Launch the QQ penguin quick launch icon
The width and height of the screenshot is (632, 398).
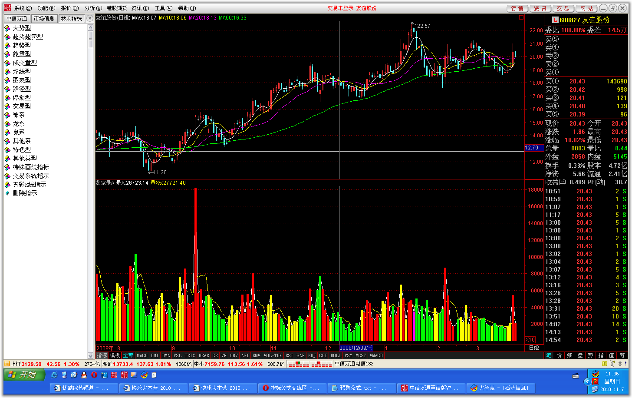84,375
